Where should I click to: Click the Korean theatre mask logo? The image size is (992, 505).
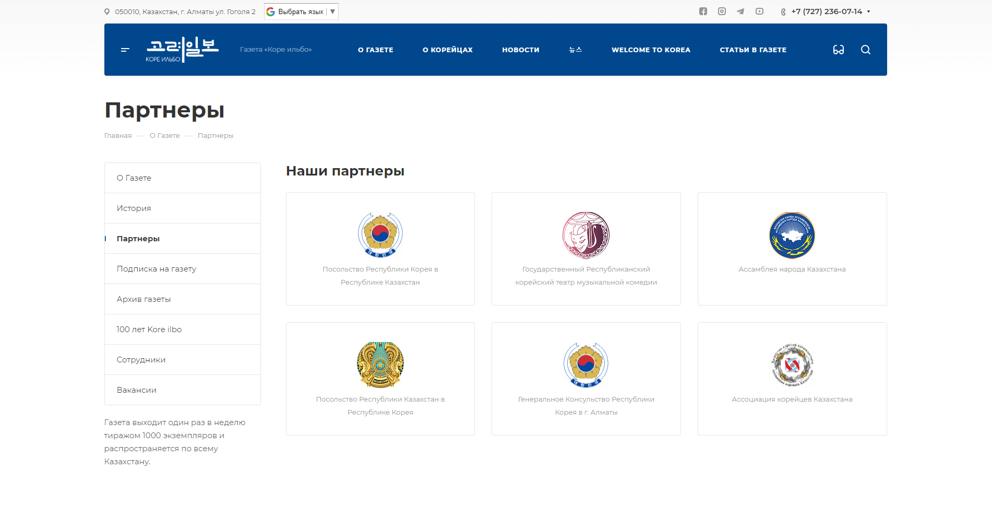586,235
